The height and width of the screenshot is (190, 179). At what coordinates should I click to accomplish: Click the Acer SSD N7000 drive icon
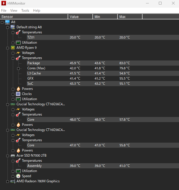[x=13, y=155]
